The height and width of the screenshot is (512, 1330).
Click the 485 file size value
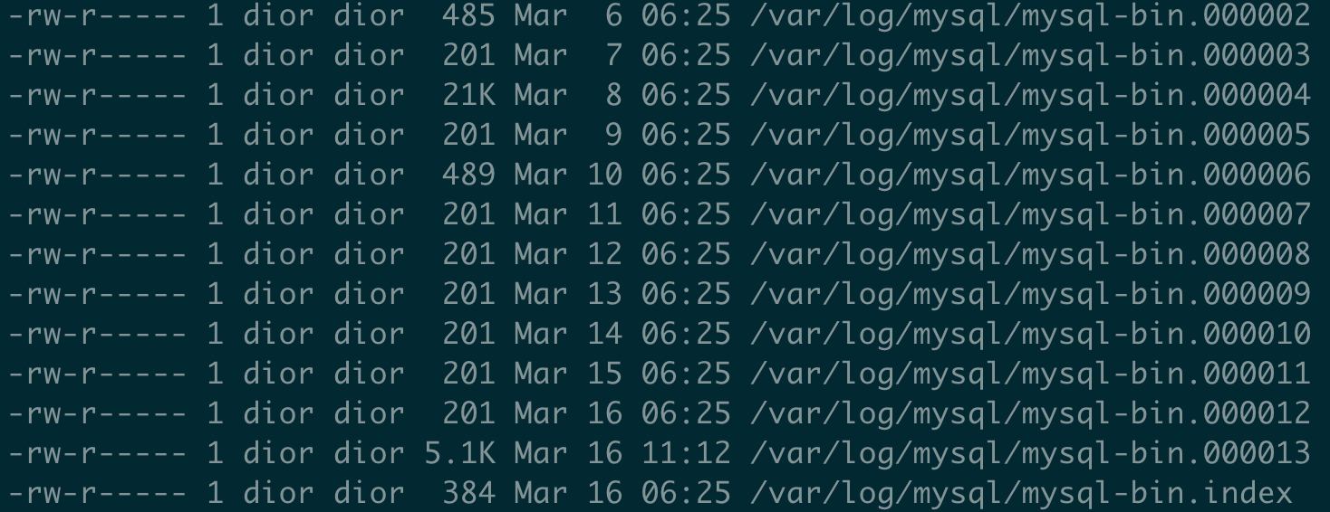[x=469, y=15]
